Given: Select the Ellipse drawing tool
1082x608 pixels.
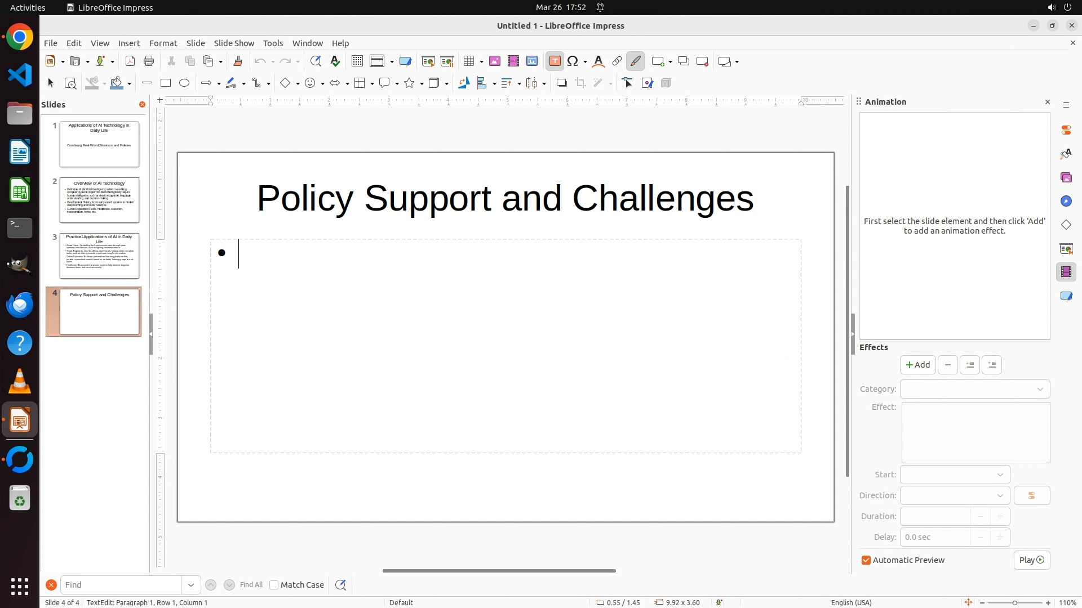Looking at the screenshot, I should point(184,83).
